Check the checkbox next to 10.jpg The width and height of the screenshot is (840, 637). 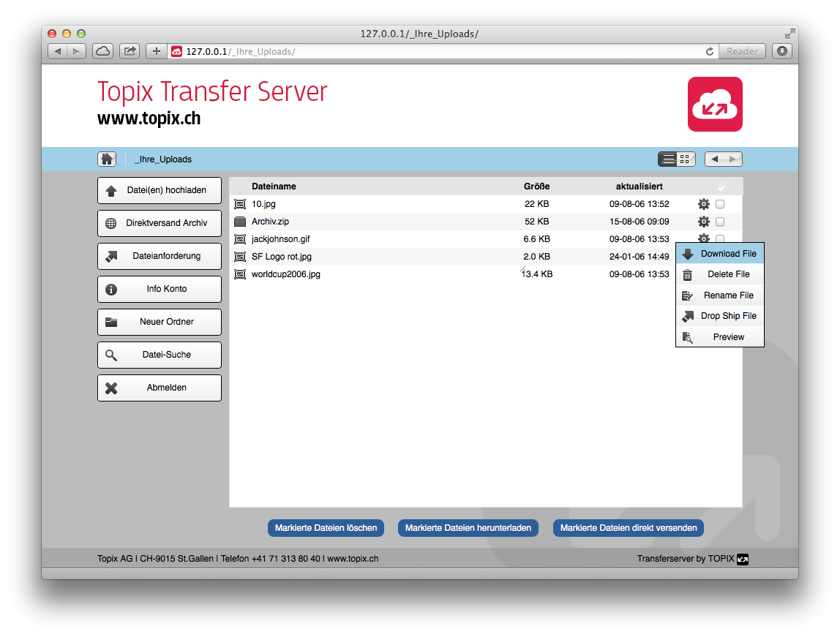point(719,204)
